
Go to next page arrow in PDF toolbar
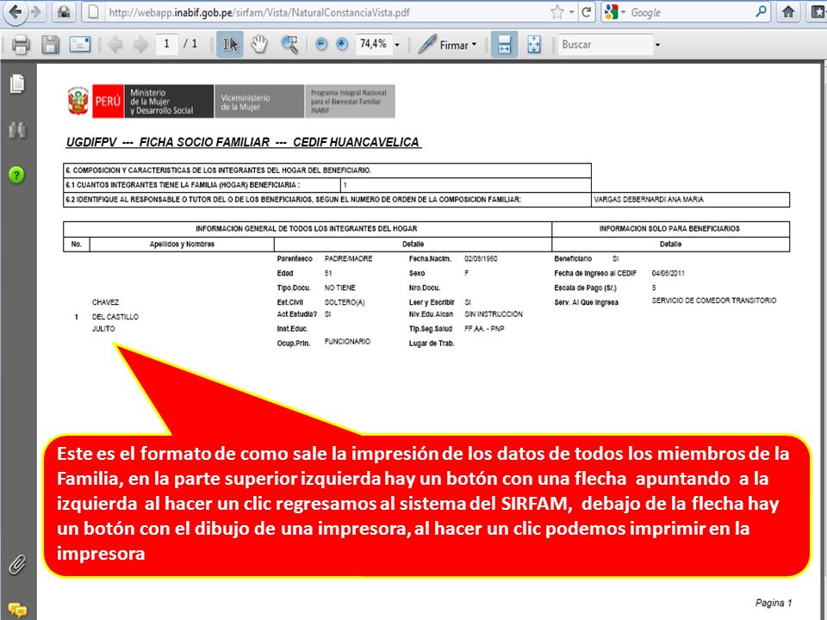(x=140, y=45)
